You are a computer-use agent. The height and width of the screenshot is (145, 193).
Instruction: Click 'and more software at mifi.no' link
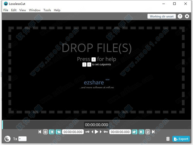tap(96, 87)
